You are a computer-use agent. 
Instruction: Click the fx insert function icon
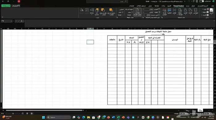click(x=22, y=21)
